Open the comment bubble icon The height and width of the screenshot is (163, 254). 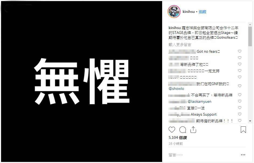(183, 130)
